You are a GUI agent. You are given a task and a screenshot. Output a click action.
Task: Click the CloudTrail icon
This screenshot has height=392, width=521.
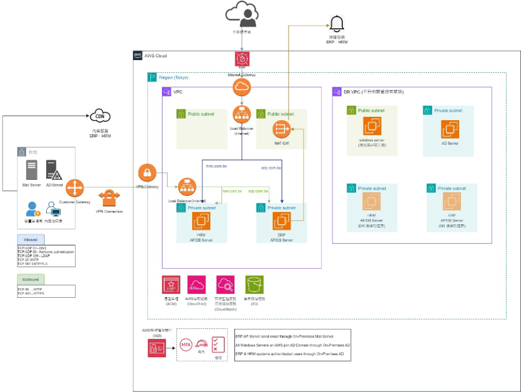(x=196, y=284)
